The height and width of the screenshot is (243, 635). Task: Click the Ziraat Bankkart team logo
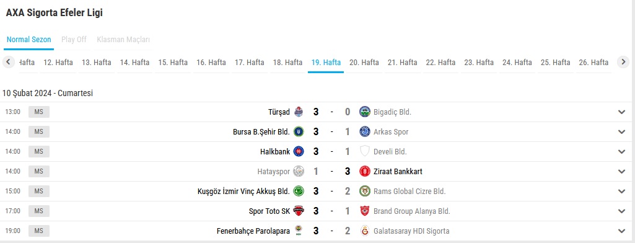click(x=365, y=171)
